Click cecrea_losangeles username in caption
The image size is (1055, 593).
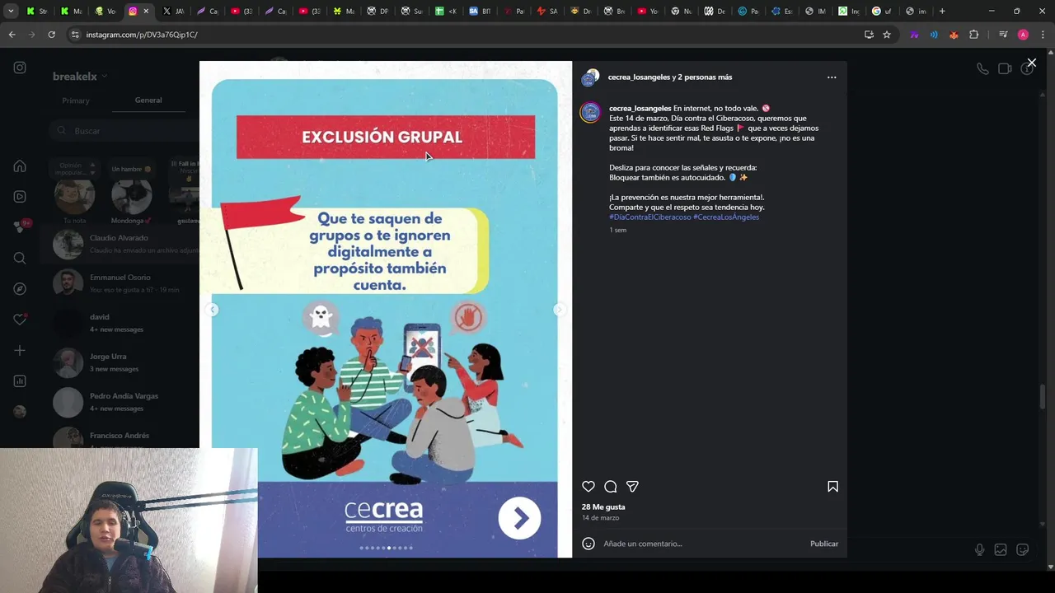coord(640,109)
